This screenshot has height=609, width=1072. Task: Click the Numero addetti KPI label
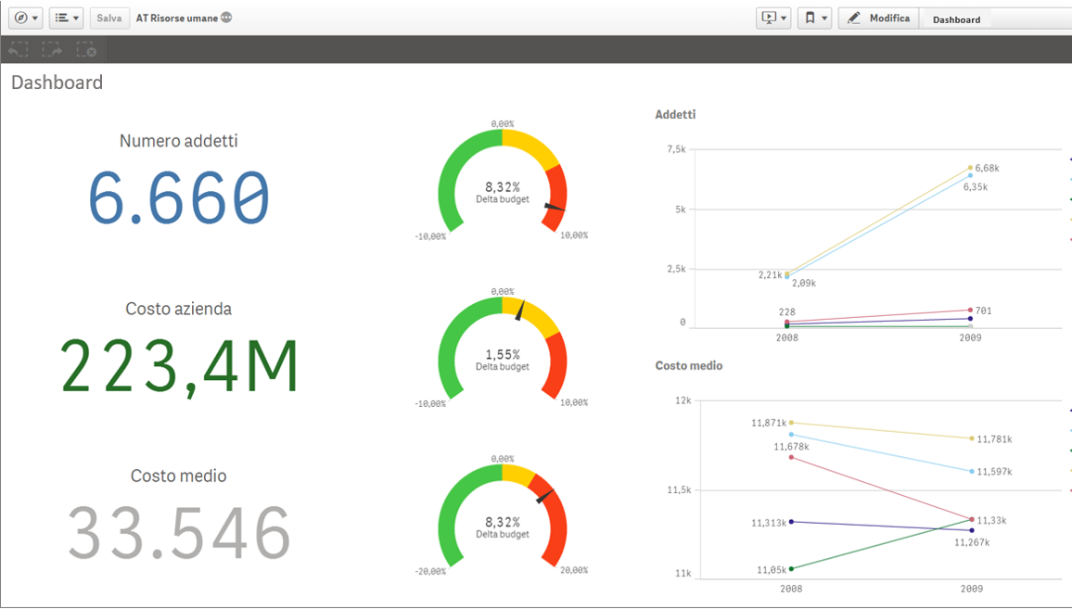pos(178,141)
